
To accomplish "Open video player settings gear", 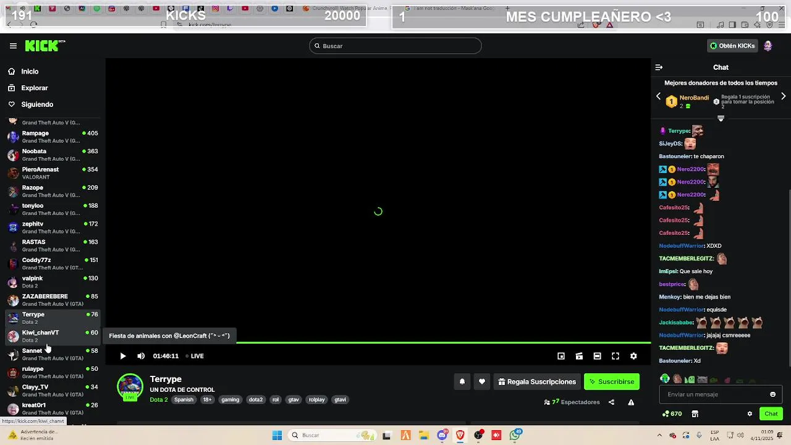I will 633,356.
